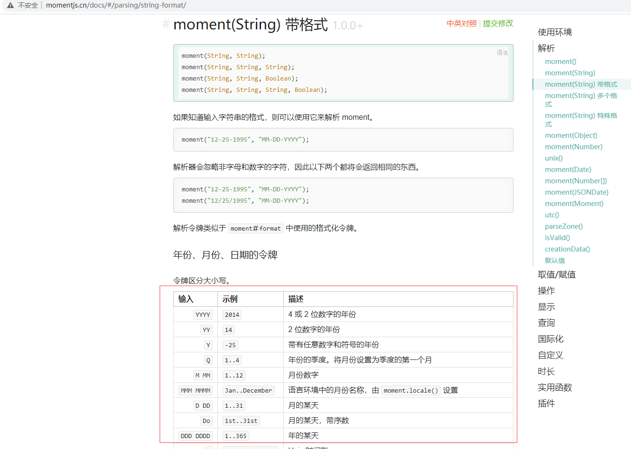Viewport: 631px width, 449px height.
Task: Open moment(Number[]) sidebar link
Action: click(x=576, y=181)
